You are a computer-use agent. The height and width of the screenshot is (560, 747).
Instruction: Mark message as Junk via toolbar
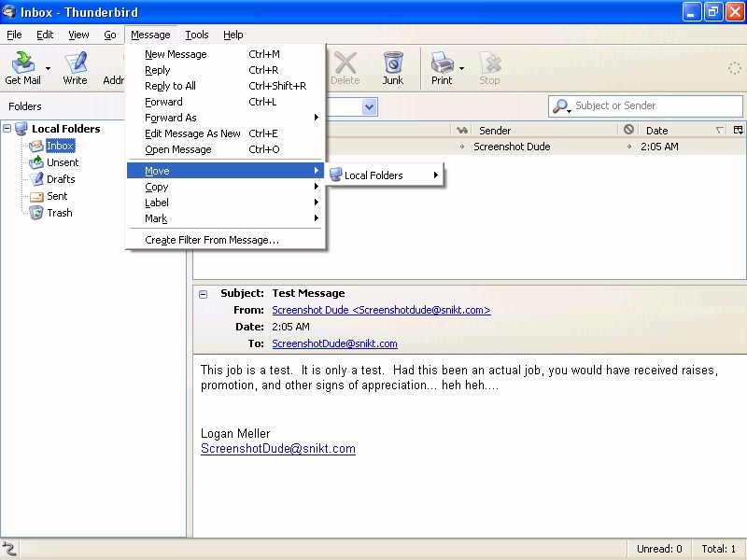(x=393, y=67)
